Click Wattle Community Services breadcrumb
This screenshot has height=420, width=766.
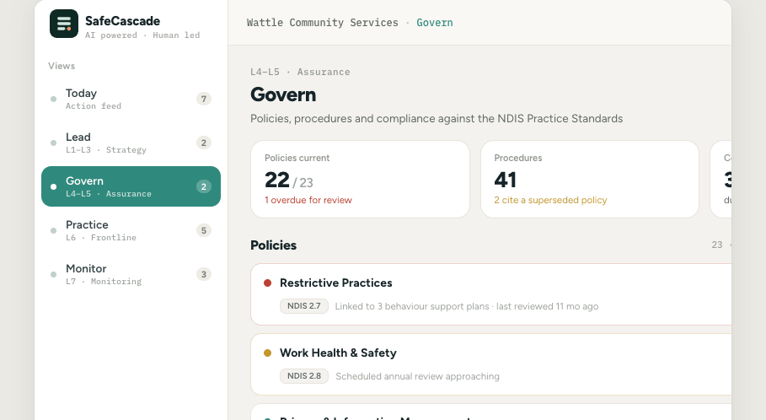point(323,23)
